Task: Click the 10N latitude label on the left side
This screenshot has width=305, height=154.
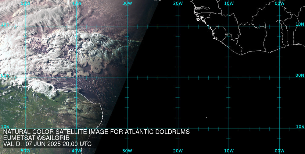Action: pyautogui.click(x=5, y=24)
